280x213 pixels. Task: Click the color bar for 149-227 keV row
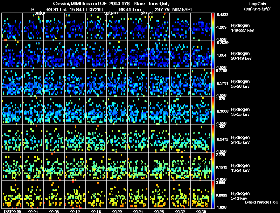(213, 27)
